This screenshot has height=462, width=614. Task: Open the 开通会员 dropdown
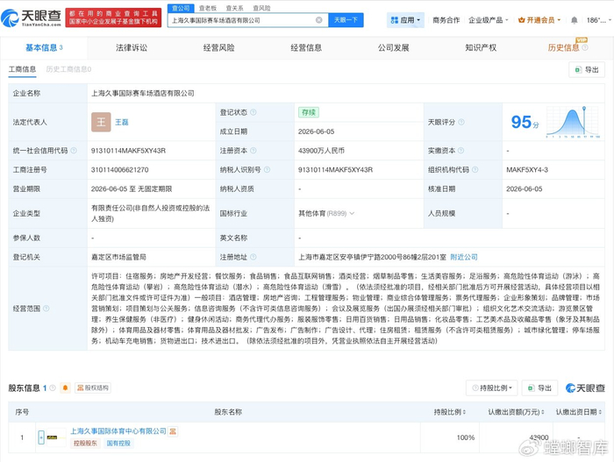pyautogui.click(x=539, y=20)
